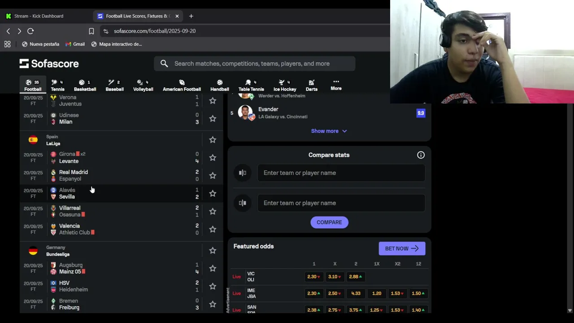Open the American Football tab
Viewport: 574px width, 323px height.
coord(182,85)
